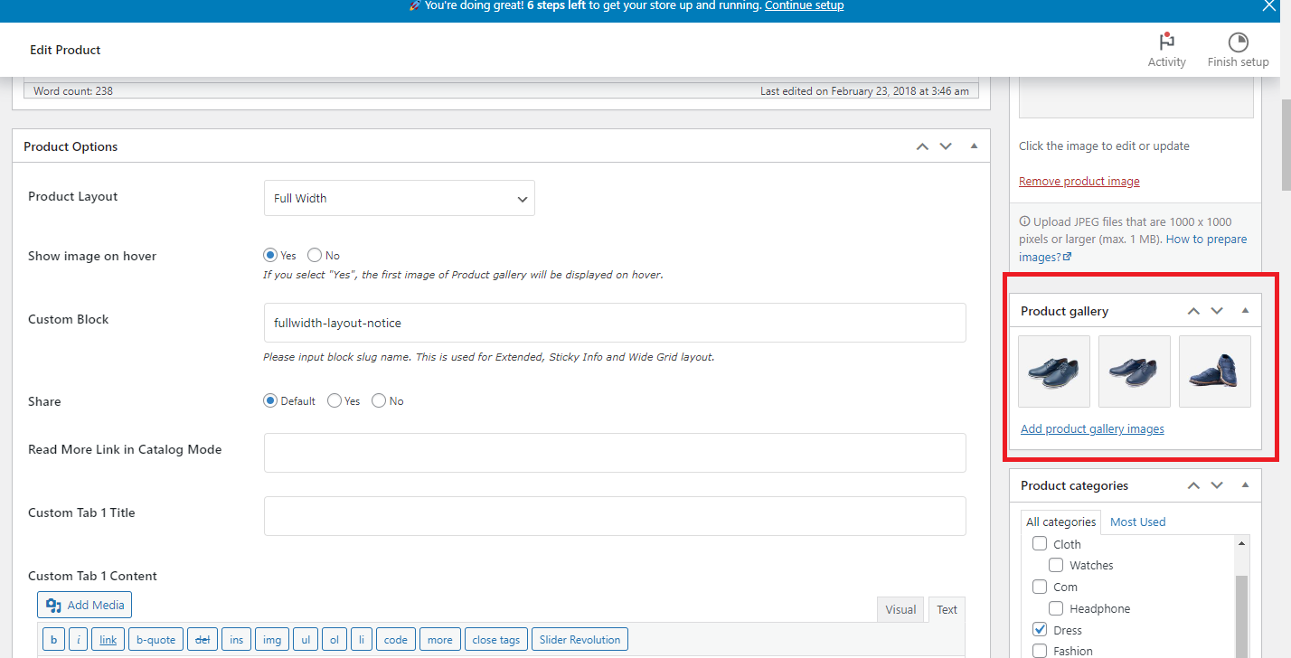Image resolution: width=1291 pixels, height=658 pixels.
Task: Click the Custom Block input field
Action: coord(615,323)
